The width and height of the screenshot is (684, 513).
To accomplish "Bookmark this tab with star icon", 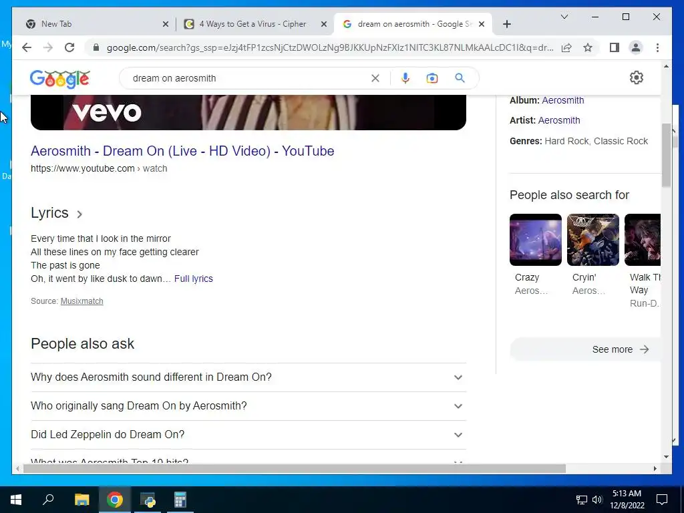I will 588,47.
